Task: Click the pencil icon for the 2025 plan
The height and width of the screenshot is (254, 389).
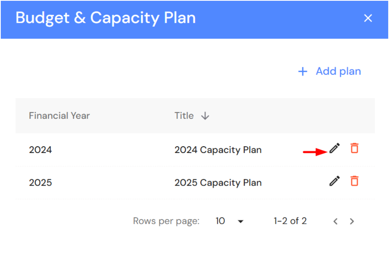Action: (335, 181)
